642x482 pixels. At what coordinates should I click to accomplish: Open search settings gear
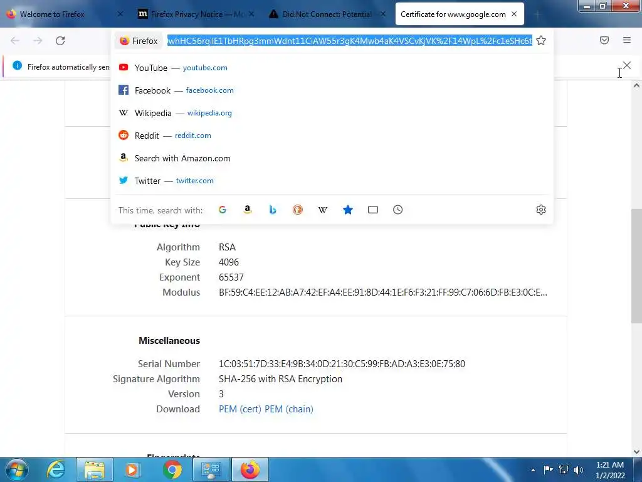tap(541, 210)
